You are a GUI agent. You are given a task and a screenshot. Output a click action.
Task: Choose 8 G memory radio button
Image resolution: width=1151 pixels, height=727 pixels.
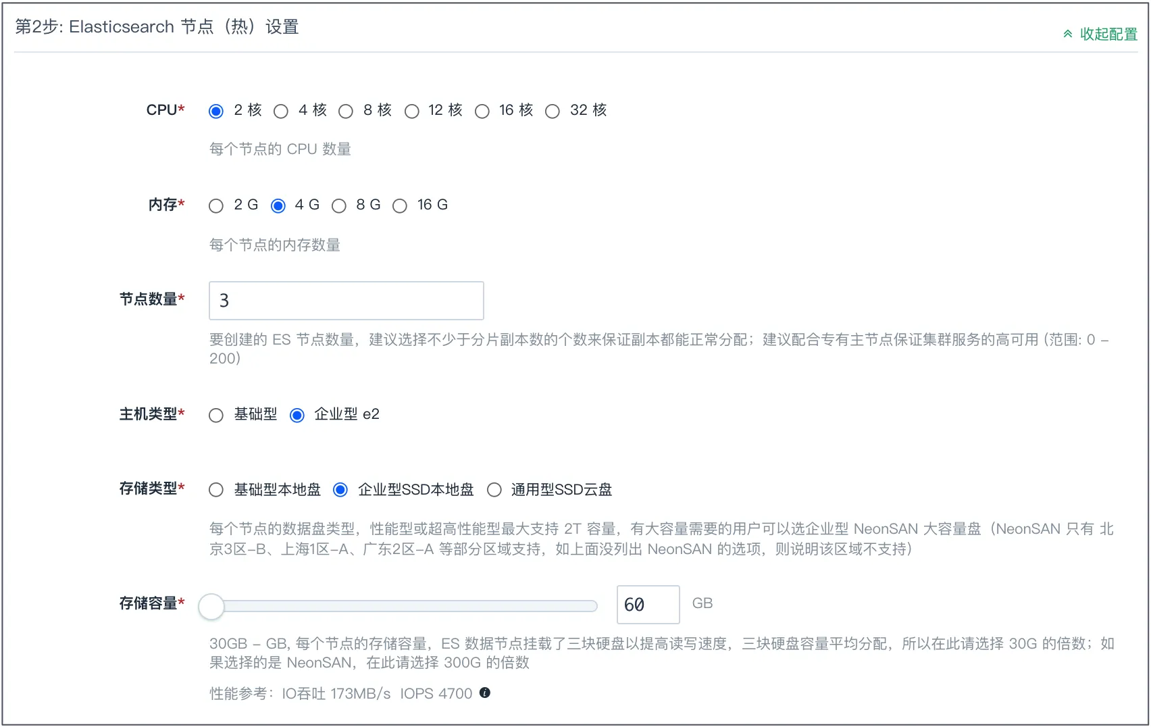[339, 205]
